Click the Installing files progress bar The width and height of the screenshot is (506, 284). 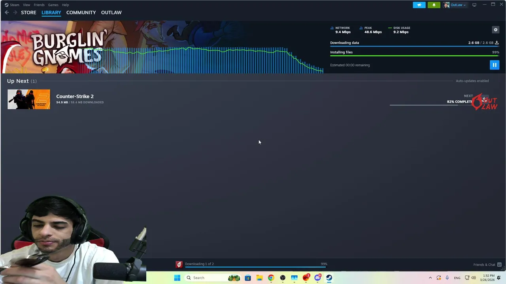click(x=414, y=56)
